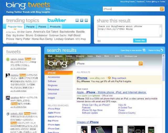Screen dimensions: 168x133
Task: Click the orange search icon in embedded Bing
Action: coord(141,63)
